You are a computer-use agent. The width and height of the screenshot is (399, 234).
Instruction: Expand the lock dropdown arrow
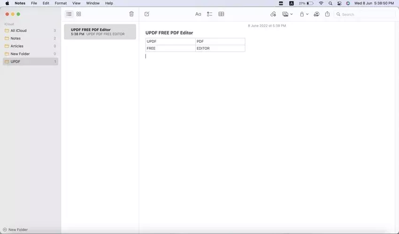tap(307, 14)
